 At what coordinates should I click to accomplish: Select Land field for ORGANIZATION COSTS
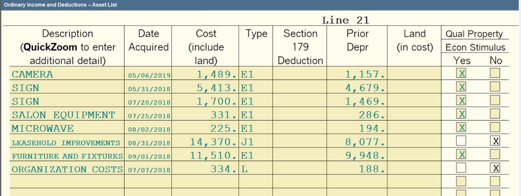click(414, 169)
